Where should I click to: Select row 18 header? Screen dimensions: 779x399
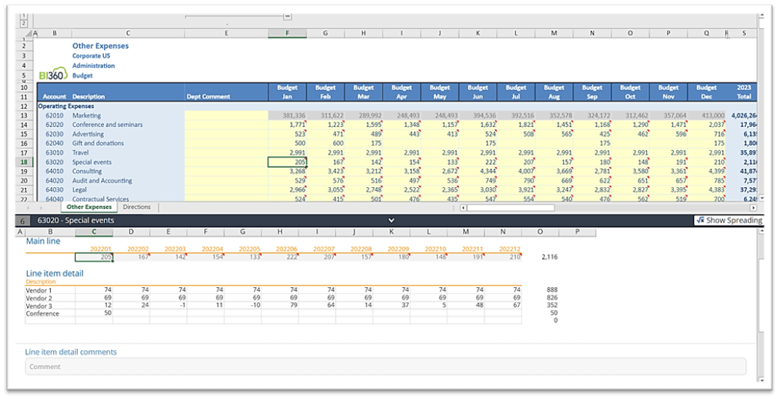[23, 163]
